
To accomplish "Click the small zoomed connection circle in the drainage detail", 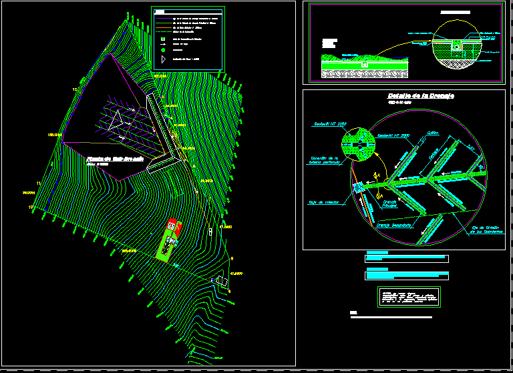I will click(358, 145).
